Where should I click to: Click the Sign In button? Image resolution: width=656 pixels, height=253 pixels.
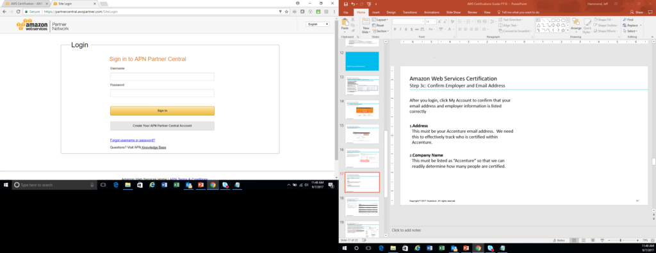coord(162,111)
